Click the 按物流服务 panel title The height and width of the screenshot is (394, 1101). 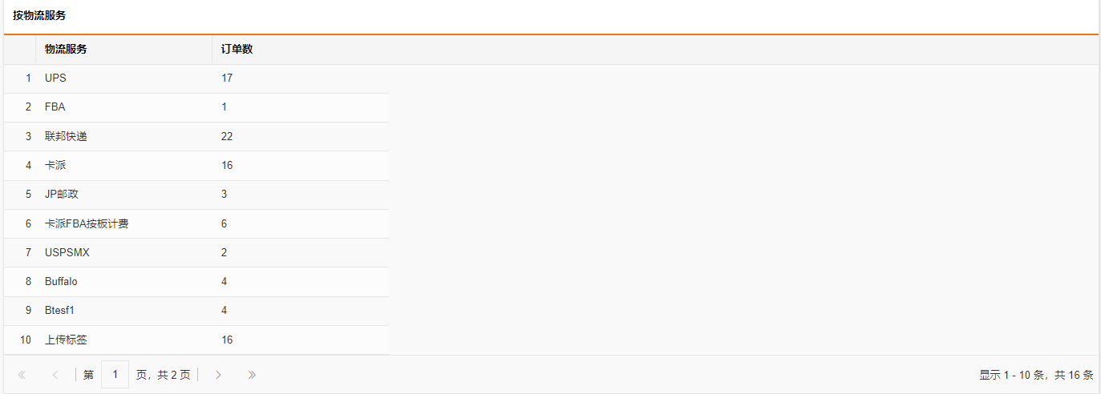click(x=39, y=16)
